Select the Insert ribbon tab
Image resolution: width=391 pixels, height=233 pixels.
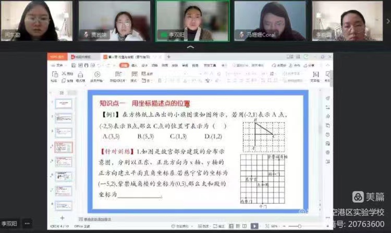[x=134, y=66]
